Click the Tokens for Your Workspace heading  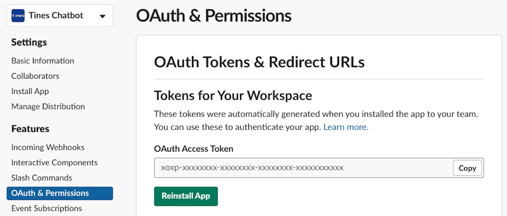(x=233, y=96)
